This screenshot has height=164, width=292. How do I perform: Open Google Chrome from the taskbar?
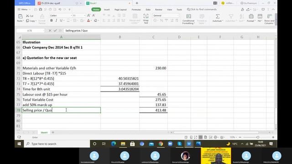click(161, 144)
